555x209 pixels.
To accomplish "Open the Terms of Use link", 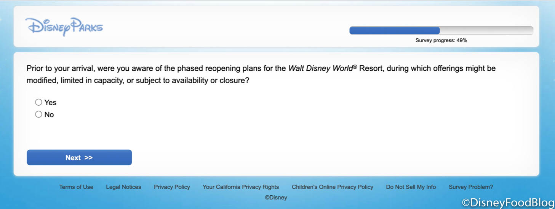I will coord(76,187).
